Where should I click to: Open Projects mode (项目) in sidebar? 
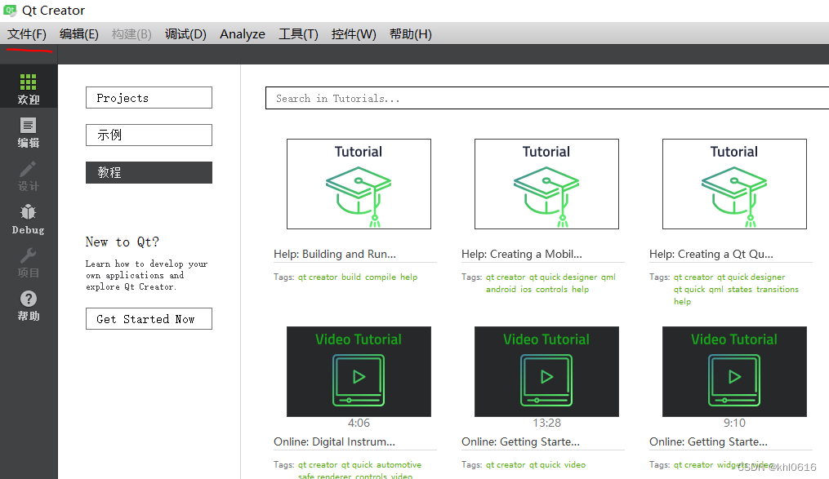click(x=29, y=263)
